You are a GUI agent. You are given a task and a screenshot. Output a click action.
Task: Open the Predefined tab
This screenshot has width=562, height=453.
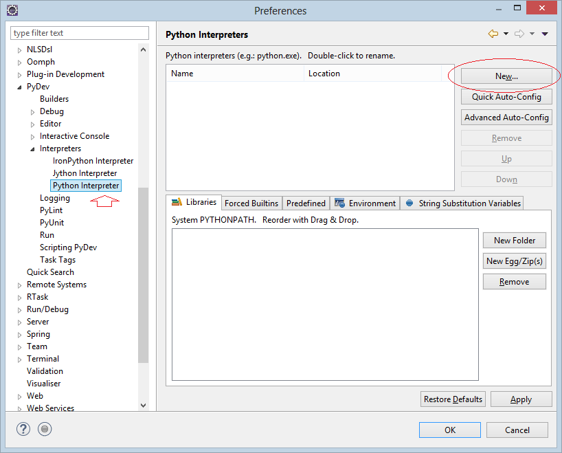coord(306,203)
